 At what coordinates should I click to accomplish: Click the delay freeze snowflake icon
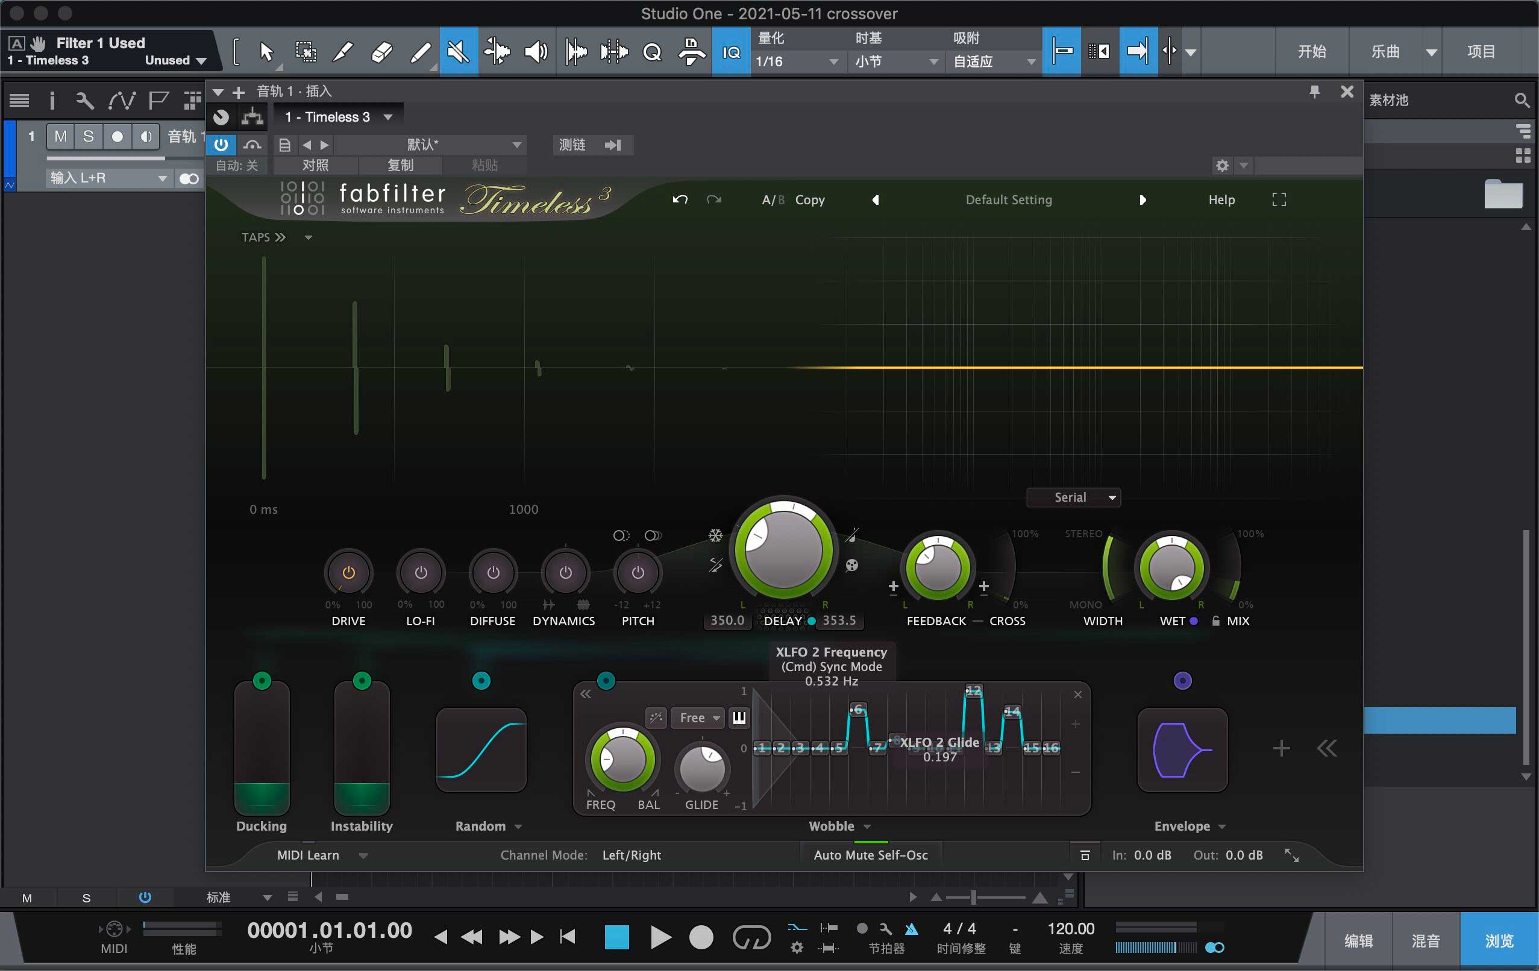(715, 535)
